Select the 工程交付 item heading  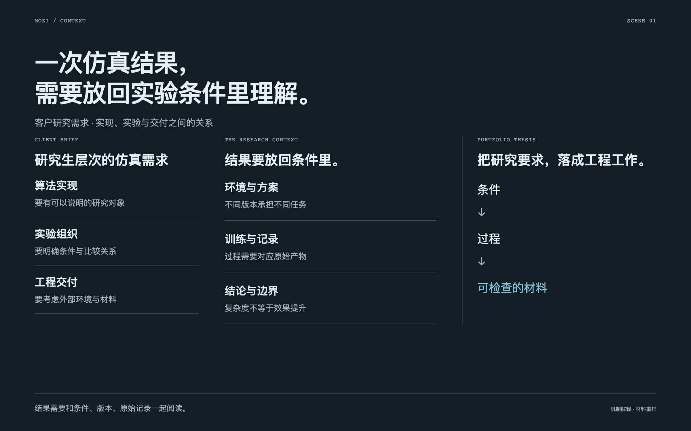[56, 282]
